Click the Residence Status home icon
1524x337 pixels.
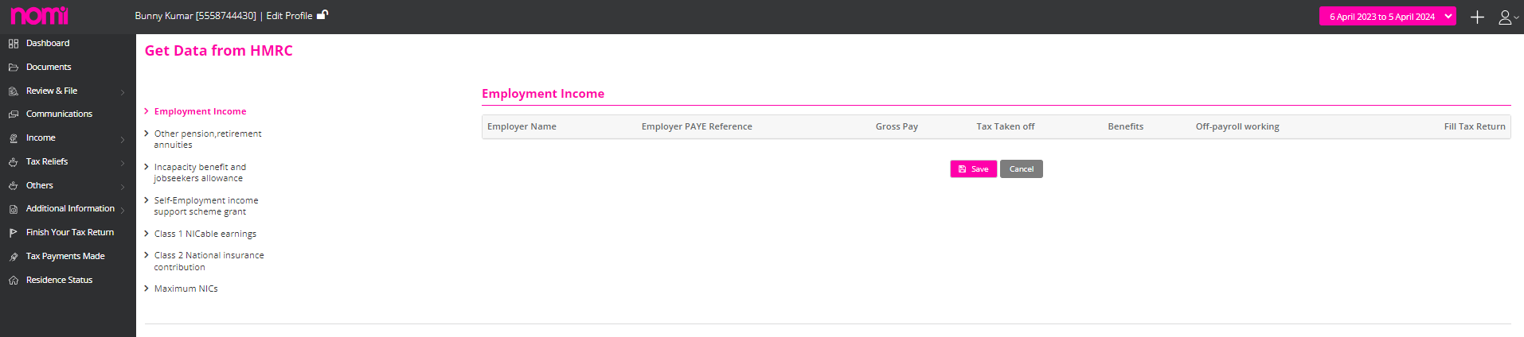[x=14, y=281]
